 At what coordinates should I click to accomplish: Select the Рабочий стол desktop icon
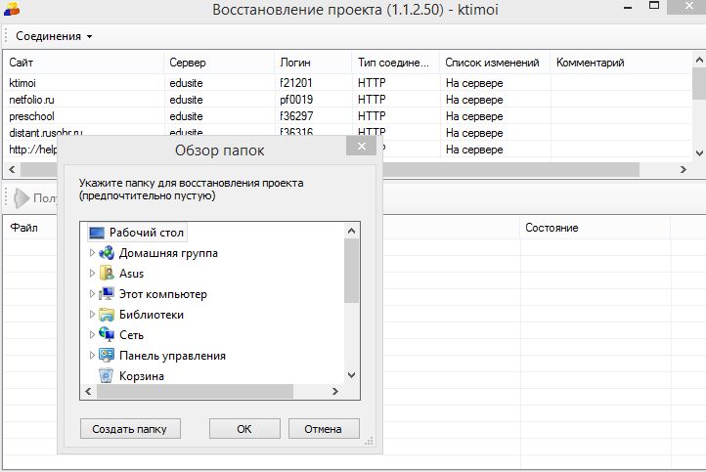pyautogui.click(x=97, y=233)
